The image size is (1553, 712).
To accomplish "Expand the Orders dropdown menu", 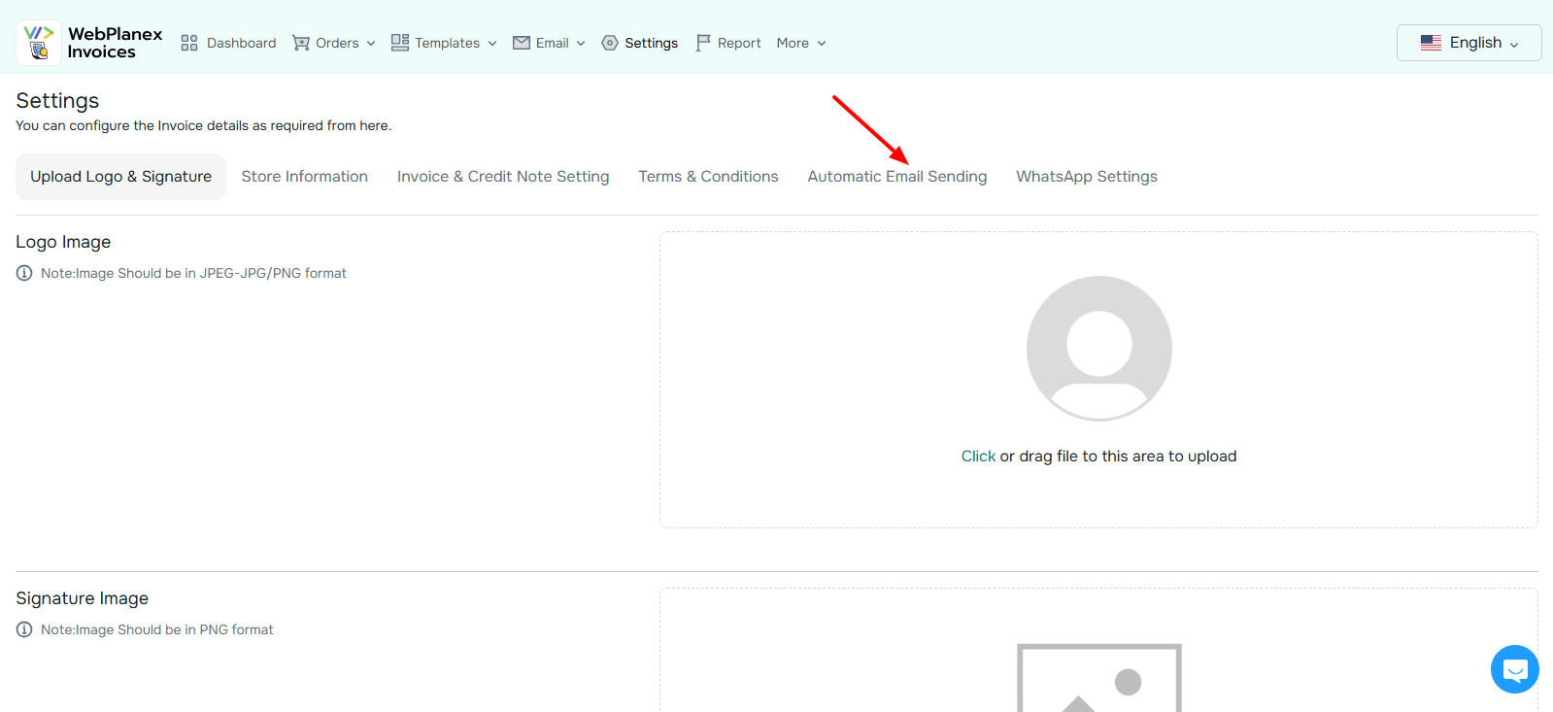I will [371, 44].
